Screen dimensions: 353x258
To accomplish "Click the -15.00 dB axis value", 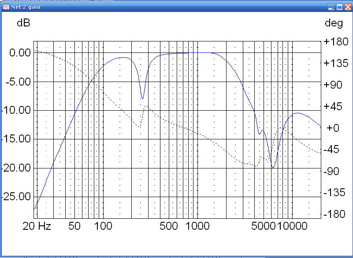I will (x=16, y=139).
